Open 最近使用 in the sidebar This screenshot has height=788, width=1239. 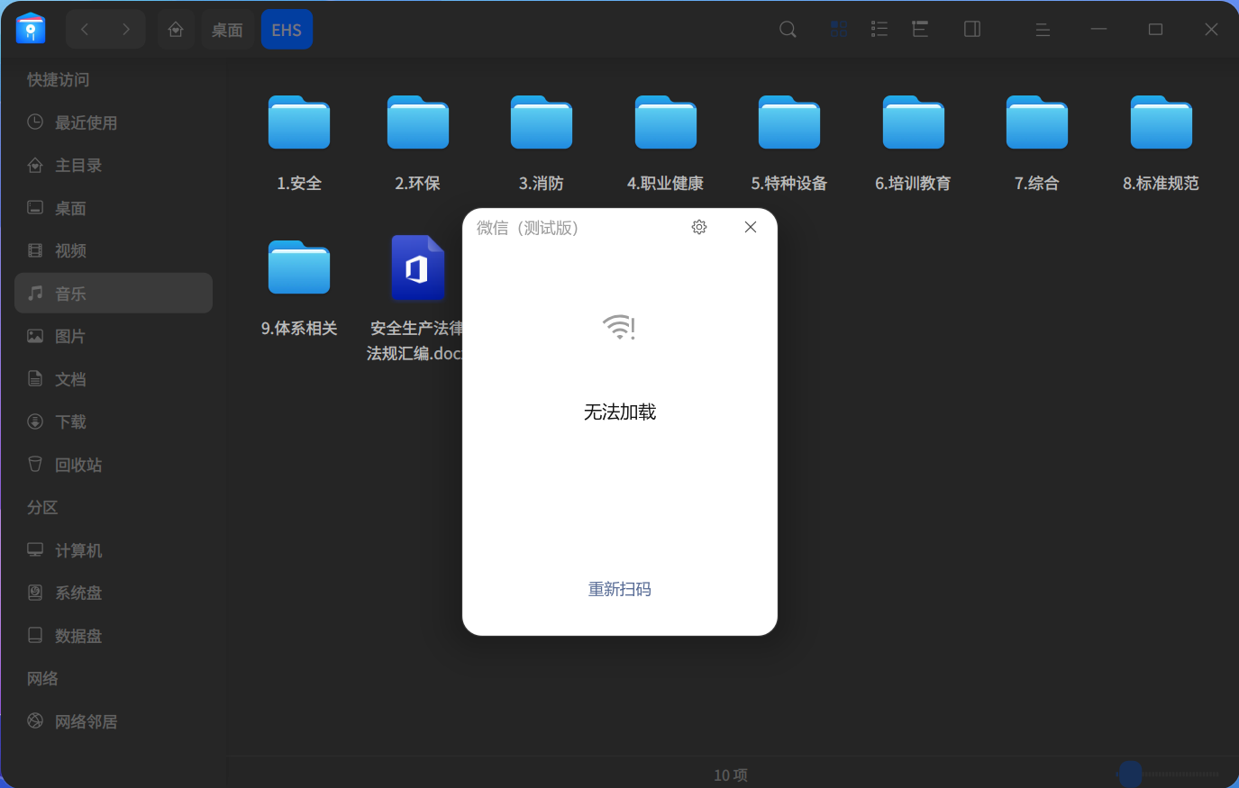tap(114, 122)
